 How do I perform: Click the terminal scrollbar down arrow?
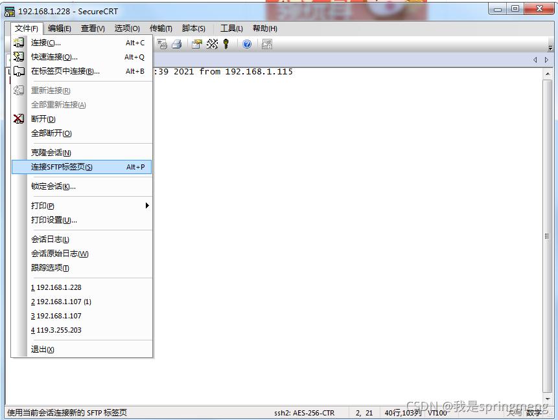pos(548,399)
